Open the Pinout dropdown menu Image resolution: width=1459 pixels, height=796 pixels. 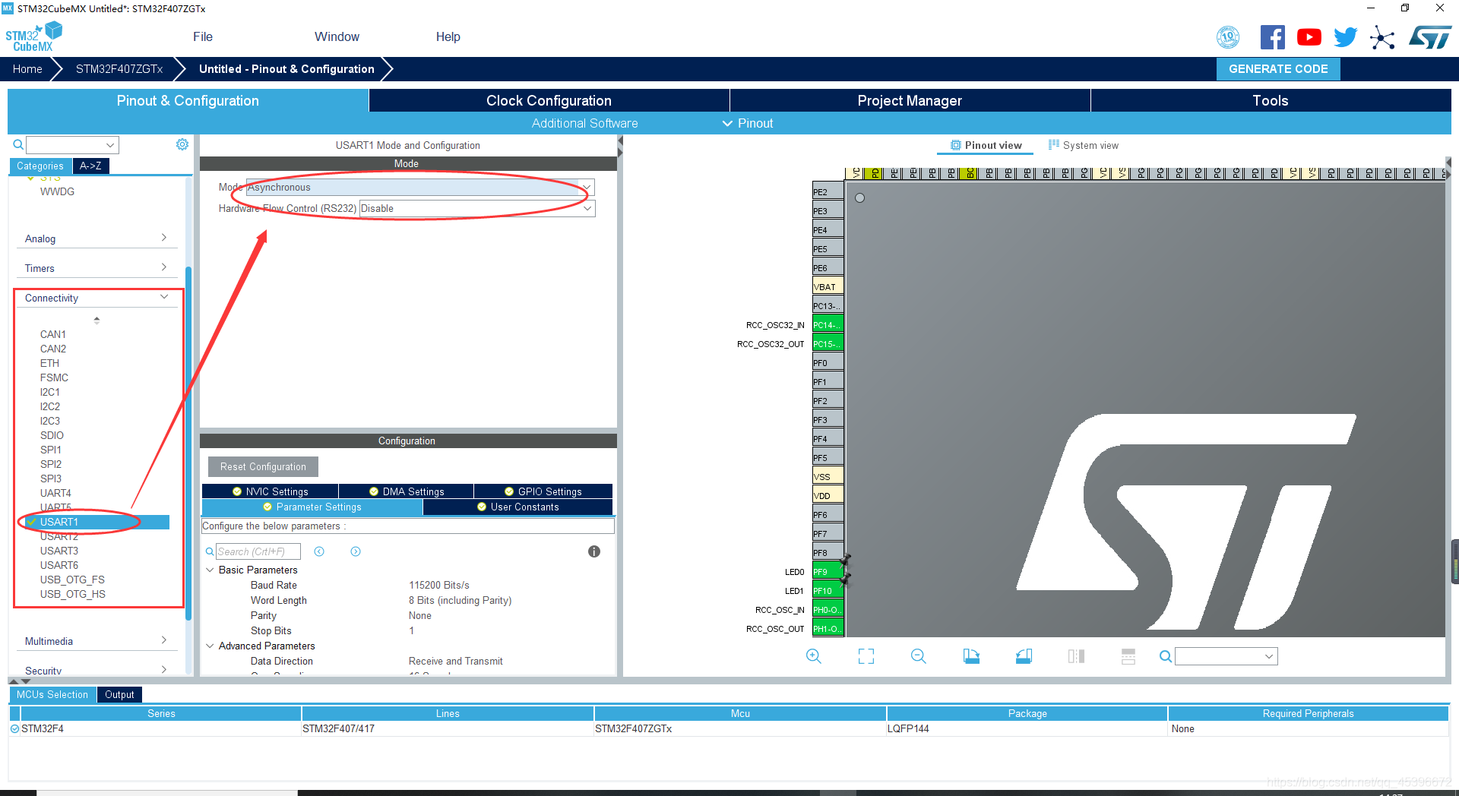tap(747, 123)
